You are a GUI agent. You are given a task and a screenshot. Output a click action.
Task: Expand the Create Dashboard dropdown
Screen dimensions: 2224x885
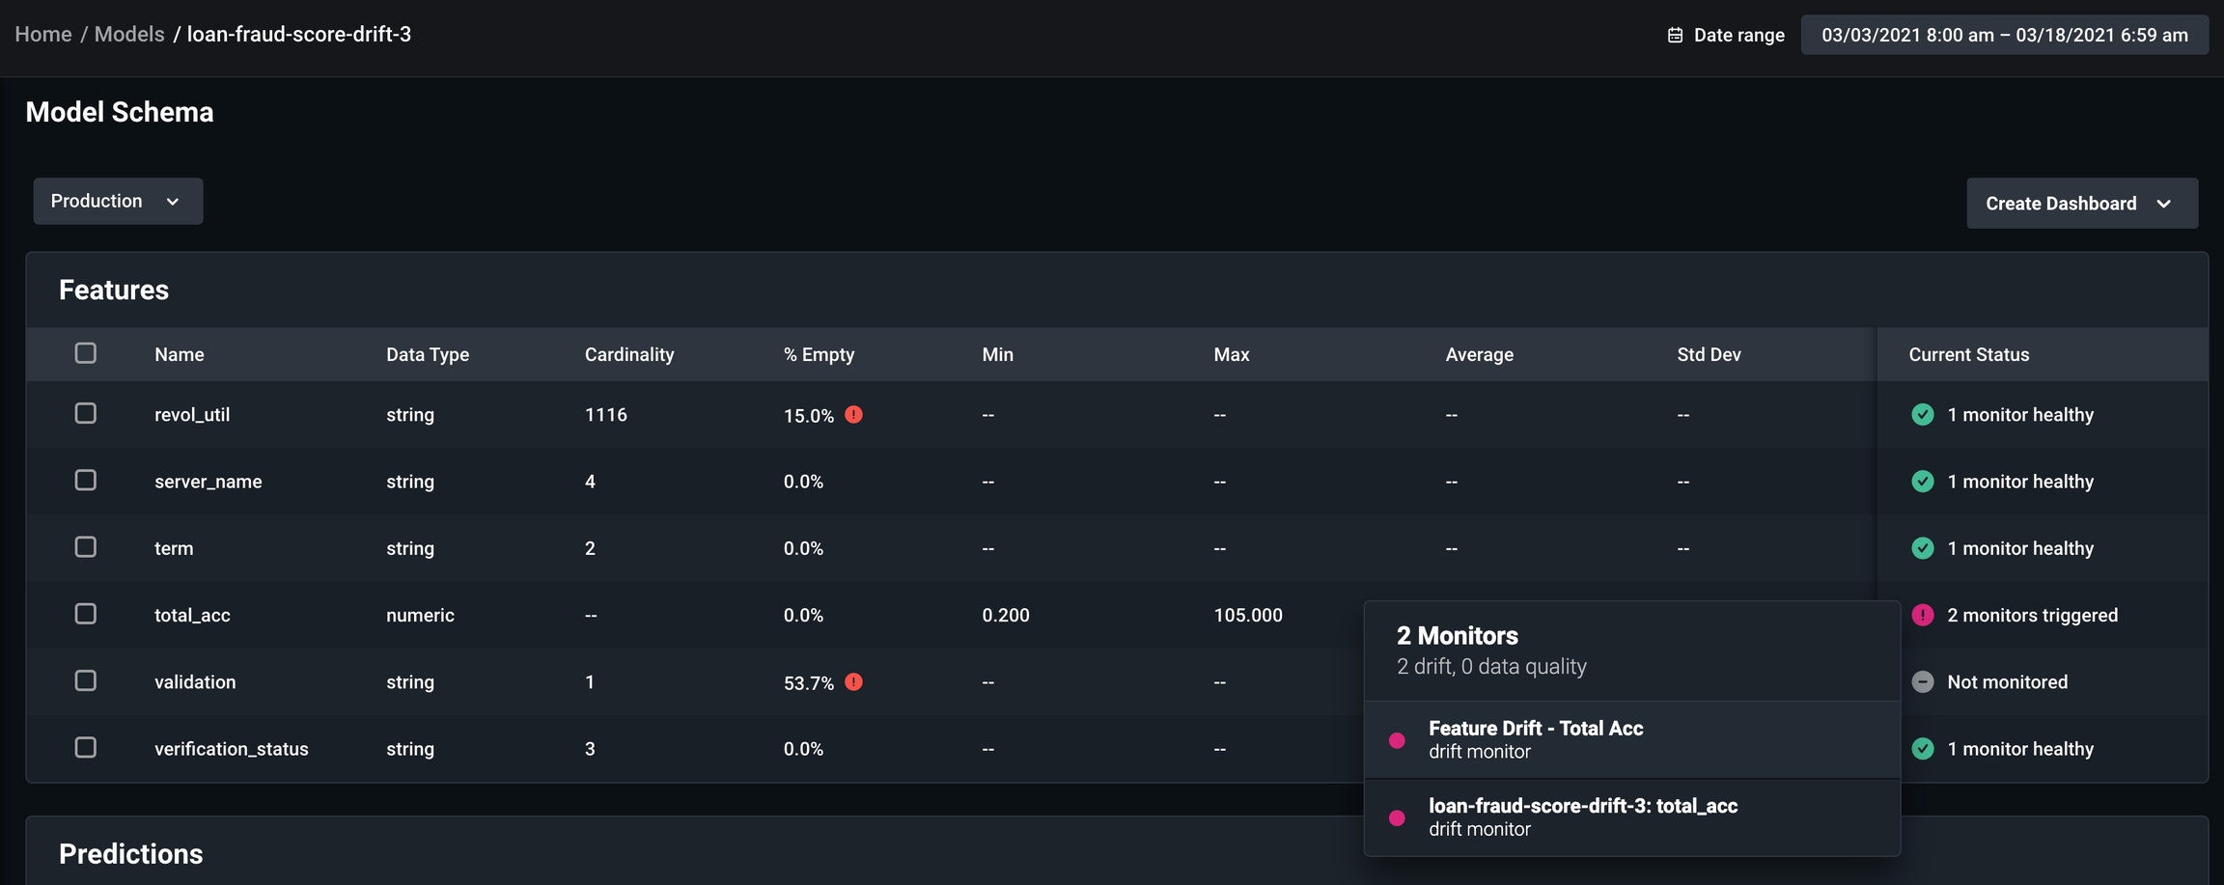pyautogui.click(x=2081, y=204)
